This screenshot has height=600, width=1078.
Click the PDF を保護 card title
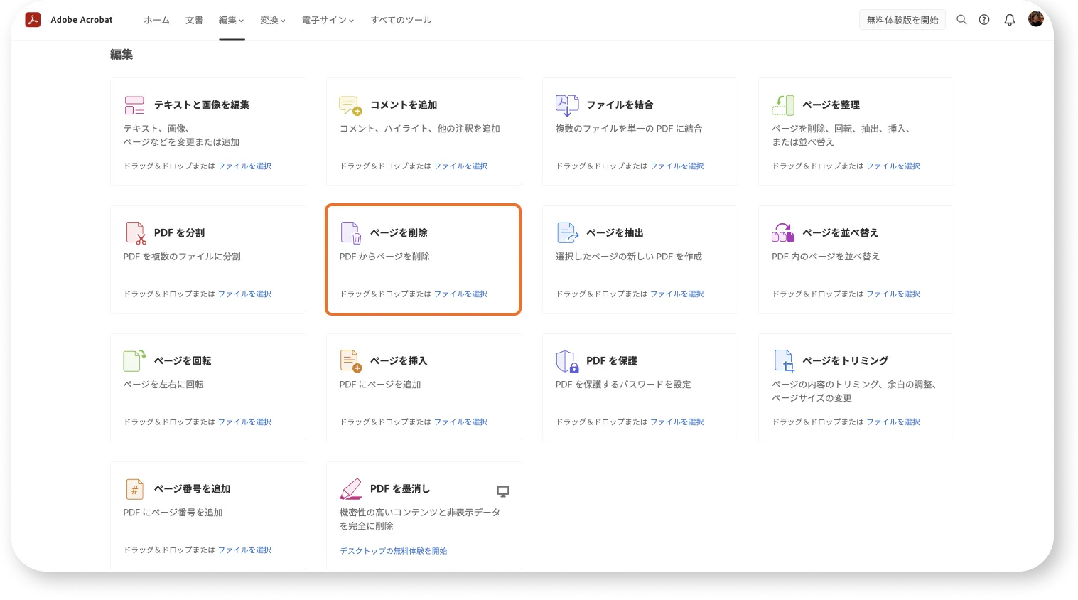tap(612, 360)
